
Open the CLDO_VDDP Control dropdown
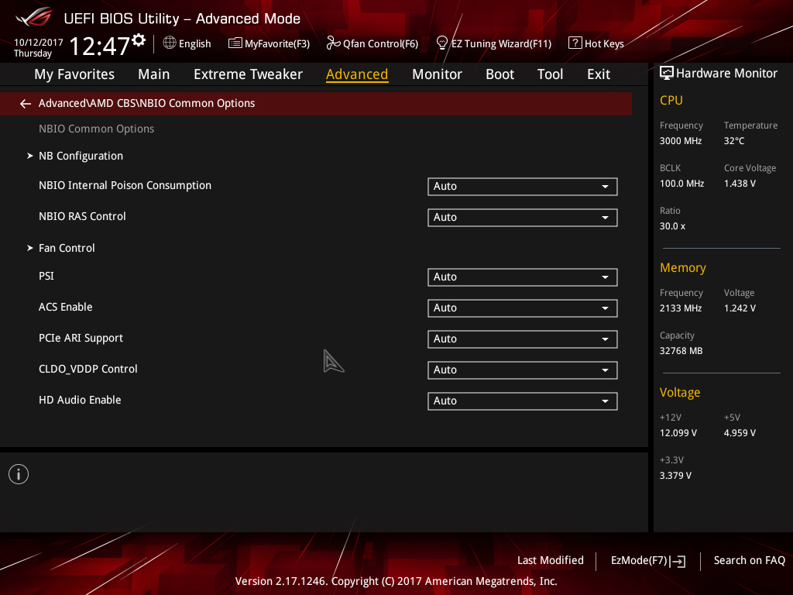pyautogui.click(x=523, y=370)
